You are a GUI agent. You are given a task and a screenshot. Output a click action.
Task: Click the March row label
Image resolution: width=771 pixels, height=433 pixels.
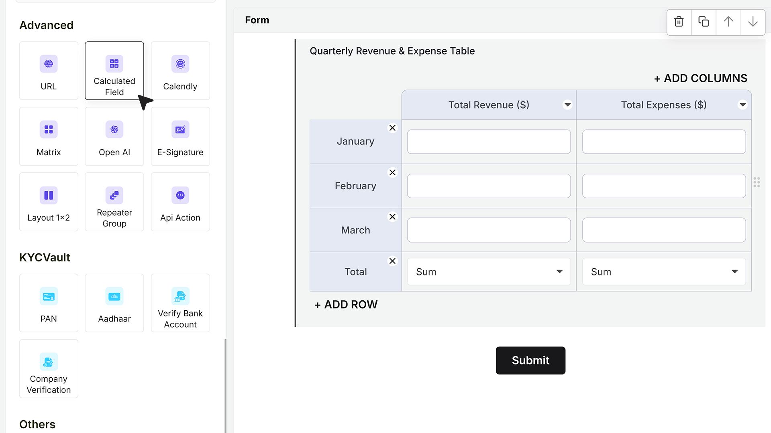pyautogui.click(x=355, y=230)
